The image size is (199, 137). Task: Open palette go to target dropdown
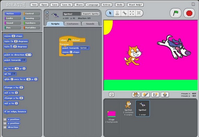coord(14,74)
